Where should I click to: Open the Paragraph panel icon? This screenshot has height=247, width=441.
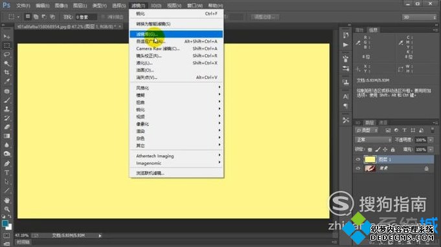pos(346,106)
